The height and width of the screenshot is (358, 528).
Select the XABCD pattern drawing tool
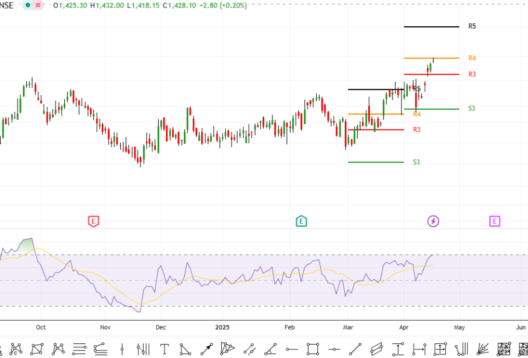58,349
